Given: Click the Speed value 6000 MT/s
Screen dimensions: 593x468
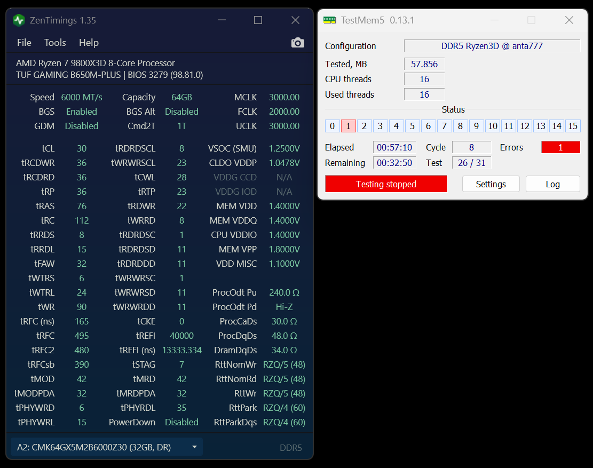Looking at the screenshot, I should tap(82, 97).
